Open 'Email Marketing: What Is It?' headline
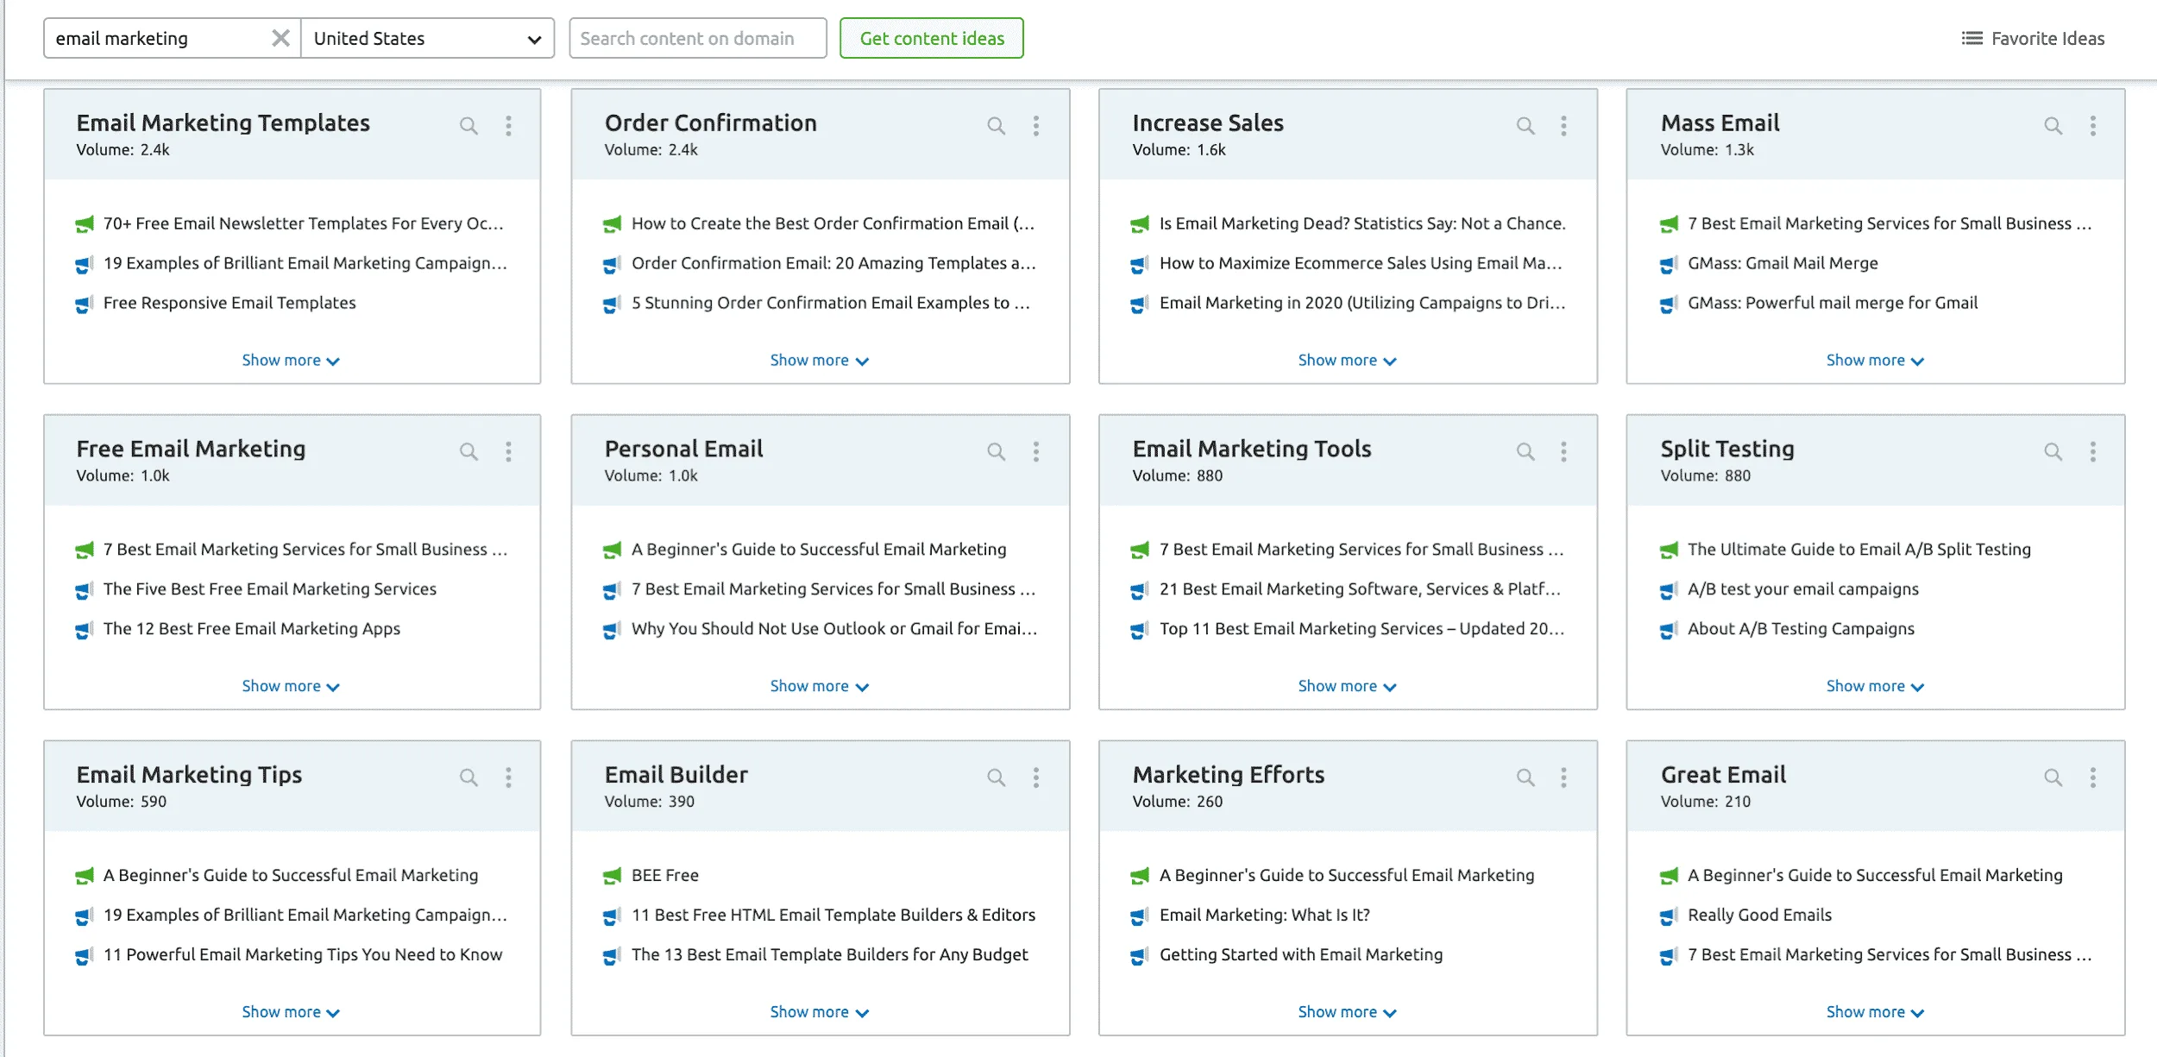 pyautogui.click(x=1264, y=915)
